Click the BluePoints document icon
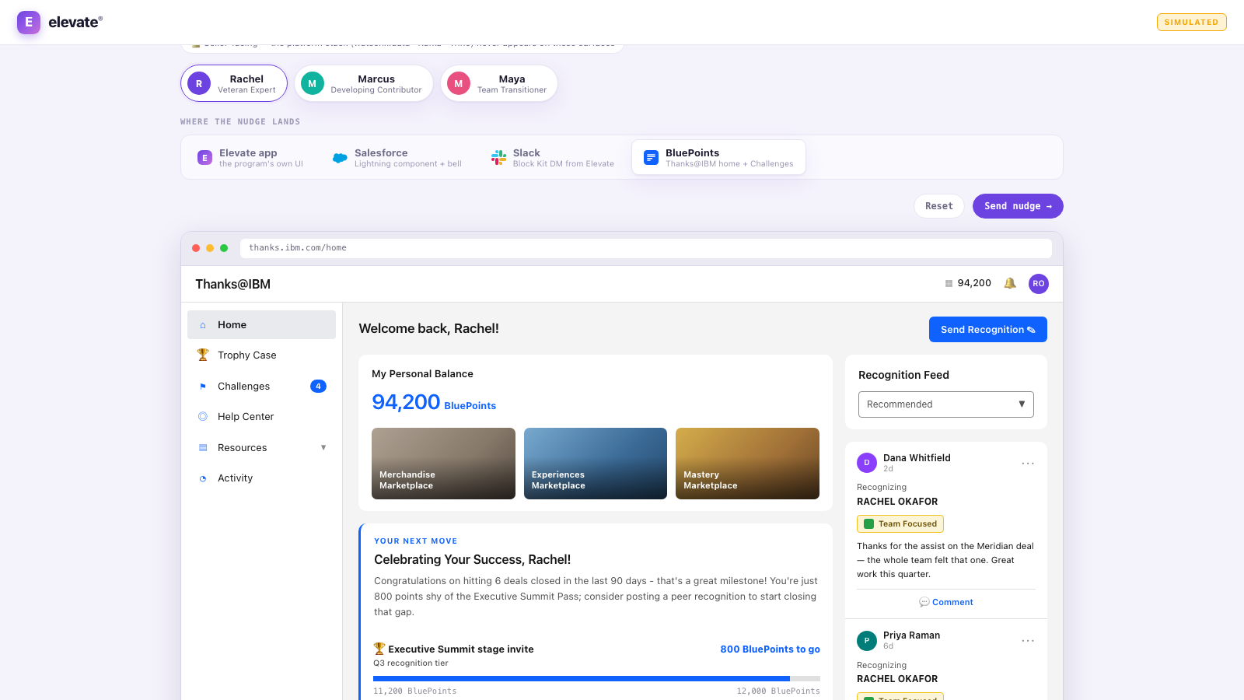Image resolution: width=1244 pixels, height=700 pixels. [x=651, y=158]
